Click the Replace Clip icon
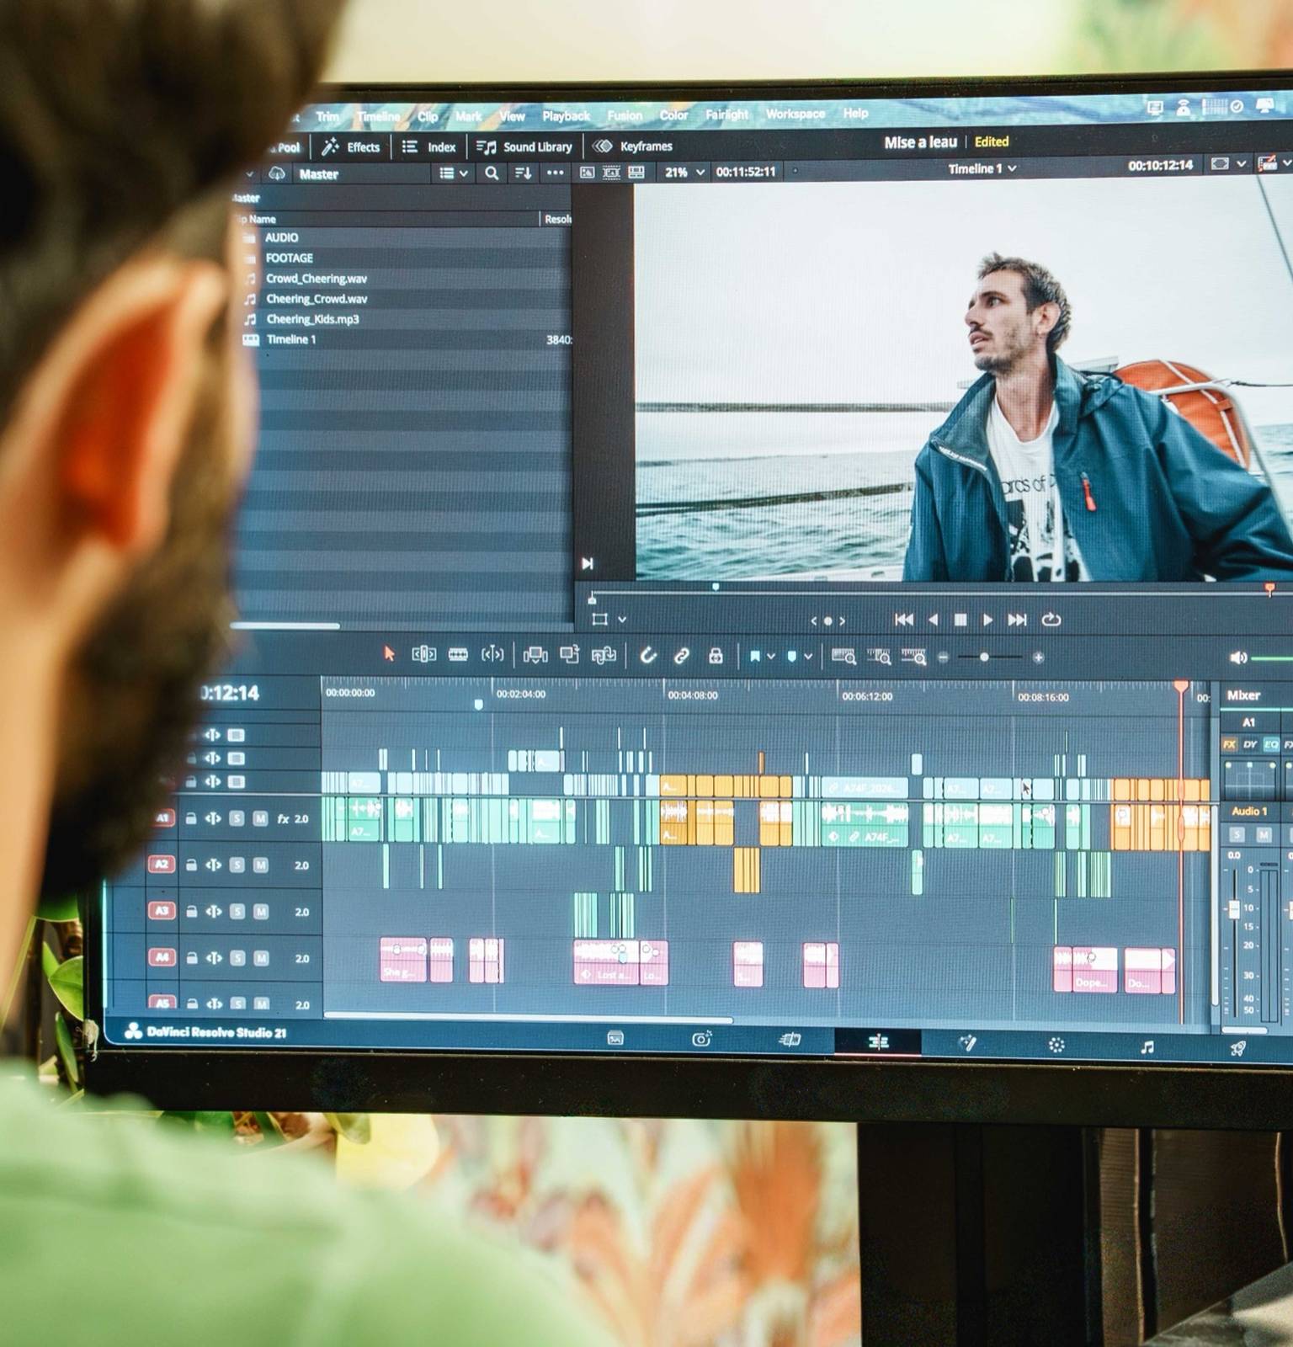1293x1347 pixels. point(604,654)
